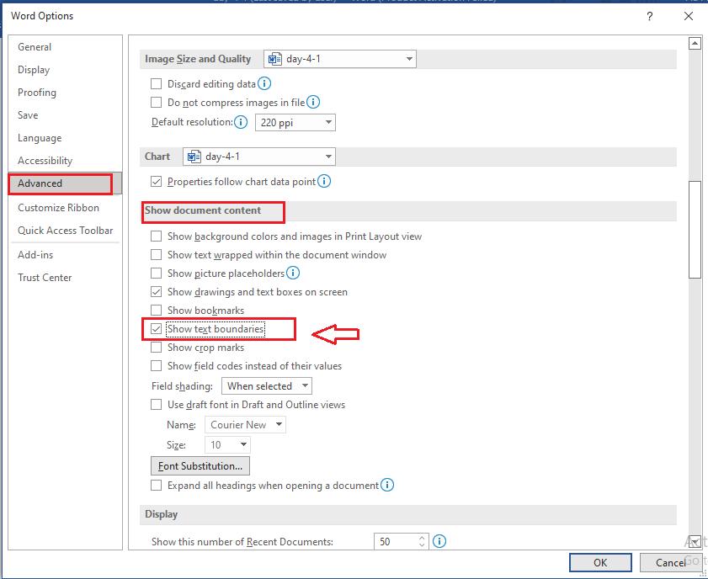
Task: Check Use draft font in Draft and Outline views
Action: coord(156,404)
